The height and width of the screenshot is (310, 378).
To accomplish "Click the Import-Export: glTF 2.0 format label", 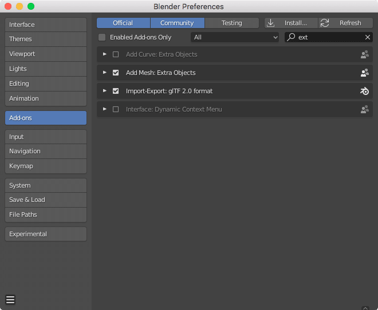I will pos(169,91).
